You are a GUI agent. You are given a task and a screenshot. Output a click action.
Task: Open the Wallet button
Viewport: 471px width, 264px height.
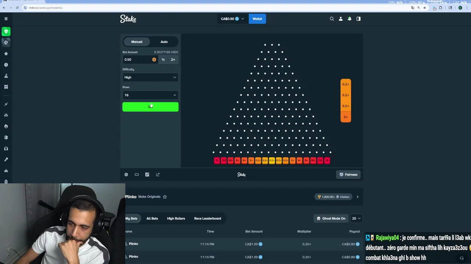coord(257,19)
